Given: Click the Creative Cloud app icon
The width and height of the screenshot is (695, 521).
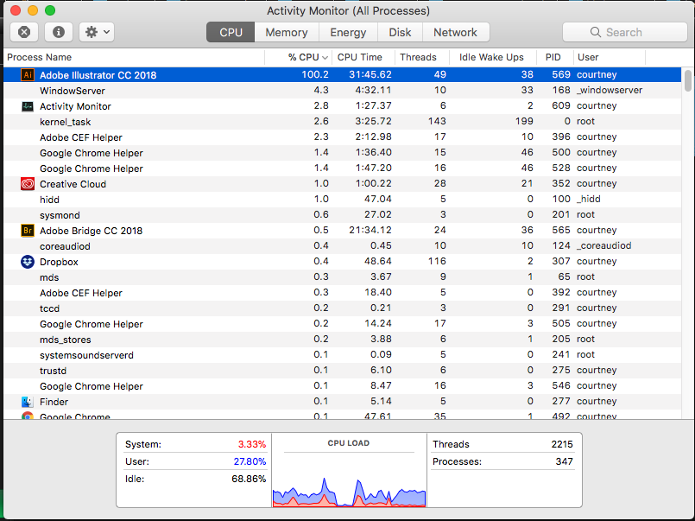Looking at the screenshot, I should click(x=28, y=183).
